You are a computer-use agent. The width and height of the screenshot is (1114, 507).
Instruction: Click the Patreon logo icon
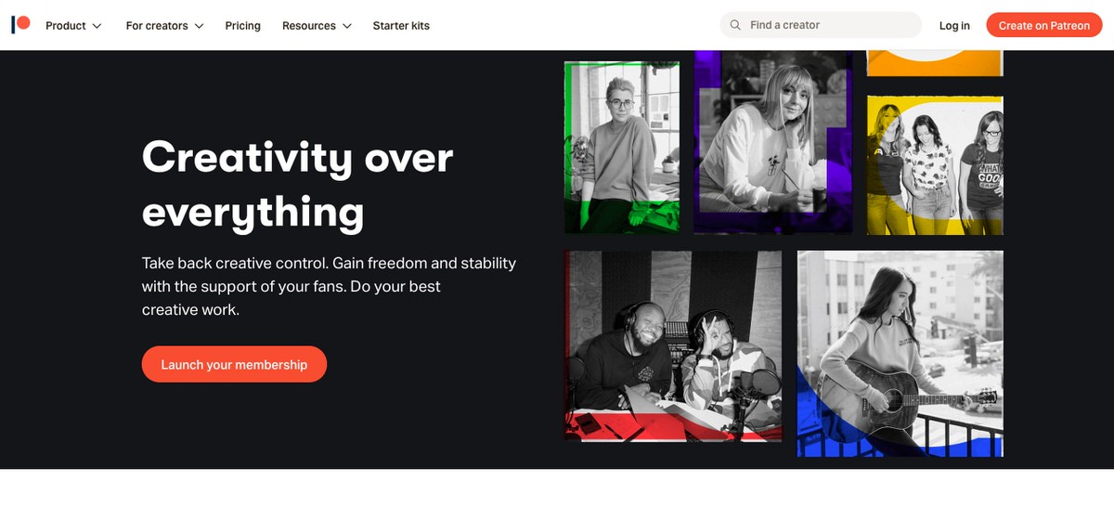pos(20,24)
